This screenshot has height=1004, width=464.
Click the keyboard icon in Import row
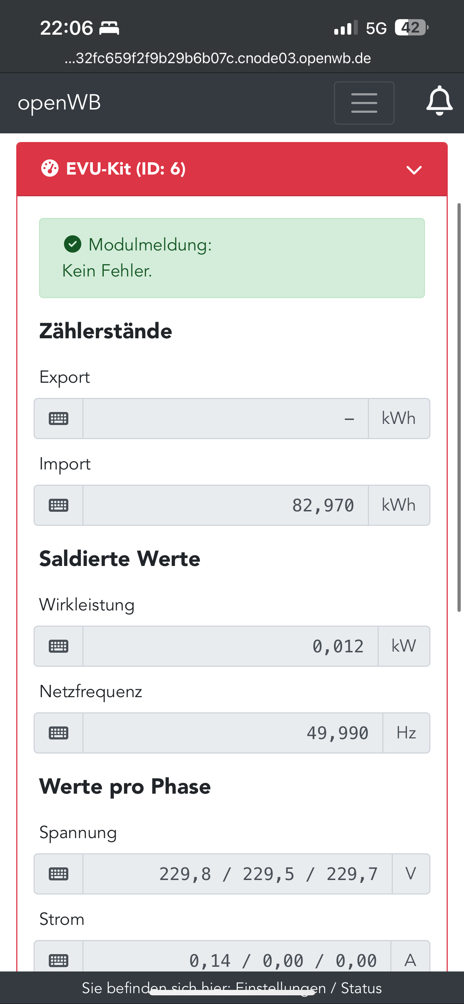59,506
